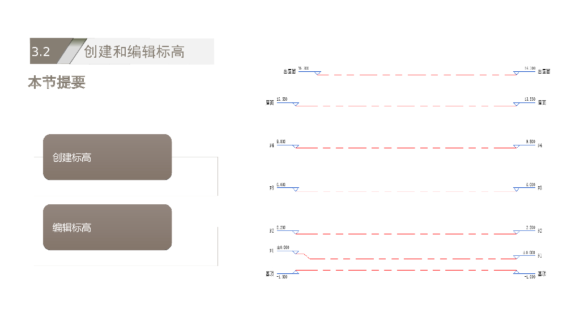580x326 pixels.
Task: Click the 屋面 label on the right
Action: [x=542, y=102]
